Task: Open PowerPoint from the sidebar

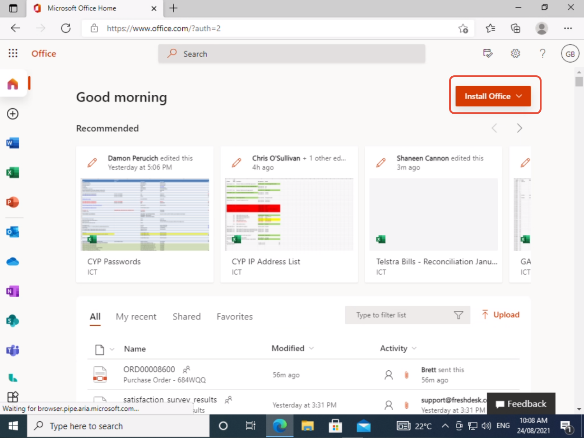Action: click(x=13, y=202)
